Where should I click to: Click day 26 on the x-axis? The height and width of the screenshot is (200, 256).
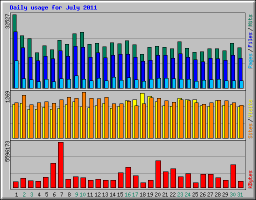tap(202, 194)
